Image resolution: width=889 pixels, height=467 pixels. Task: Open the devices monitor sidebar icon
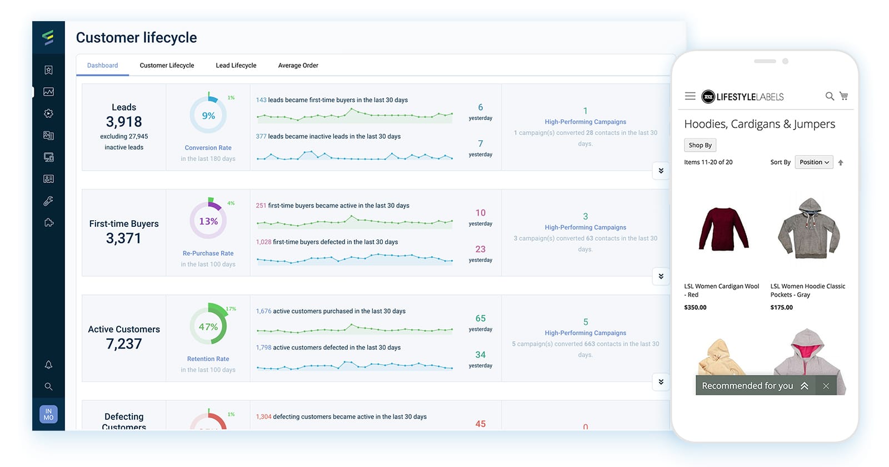point(48,157)
